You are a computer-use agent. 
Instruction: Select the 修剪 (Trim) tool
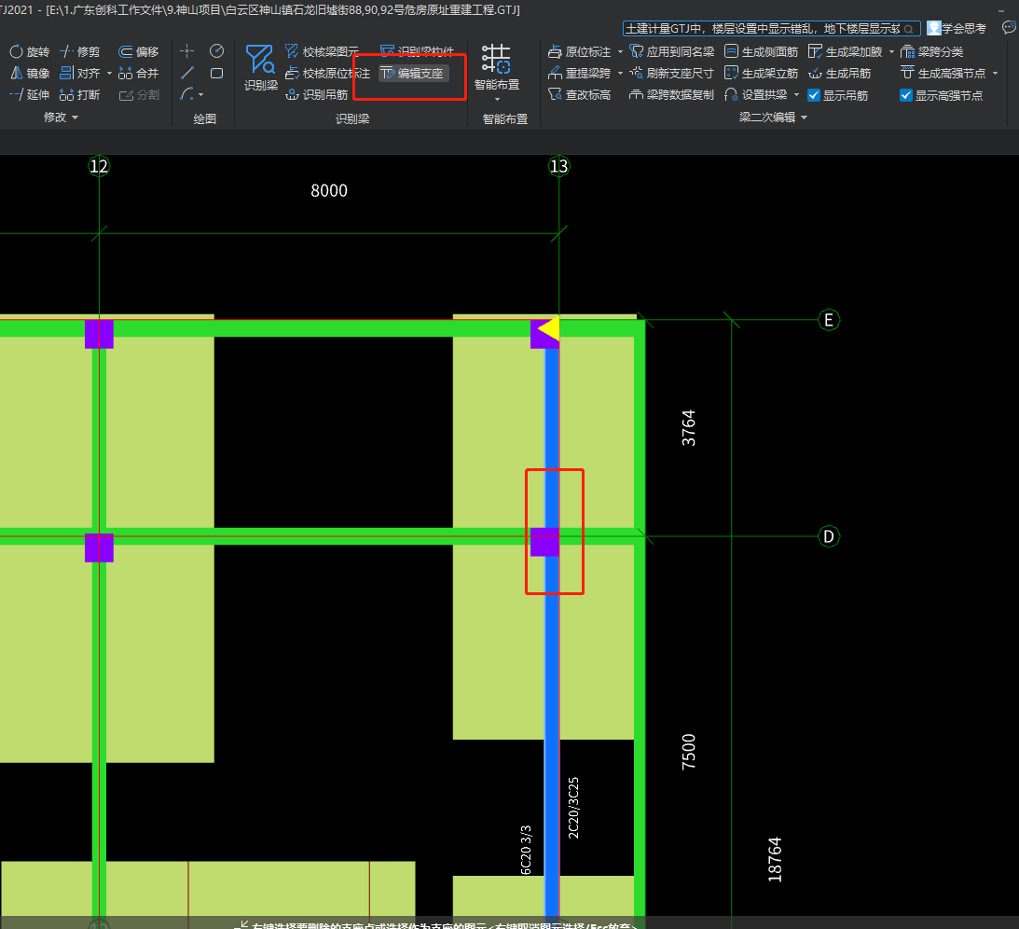80,51
